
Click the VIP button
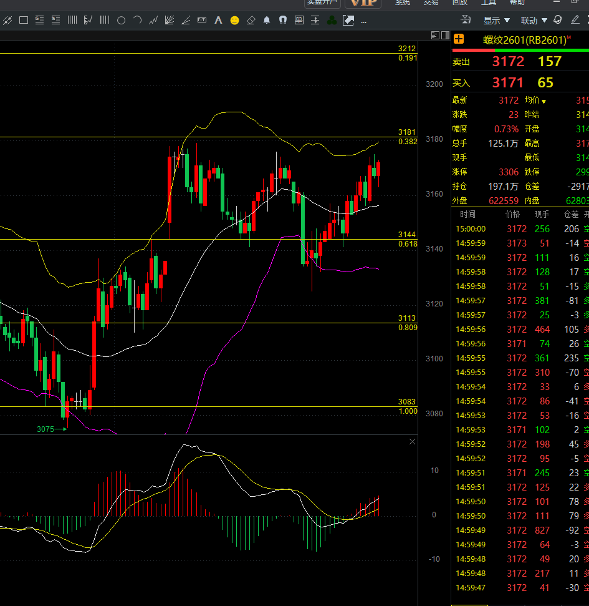[363, 3]
